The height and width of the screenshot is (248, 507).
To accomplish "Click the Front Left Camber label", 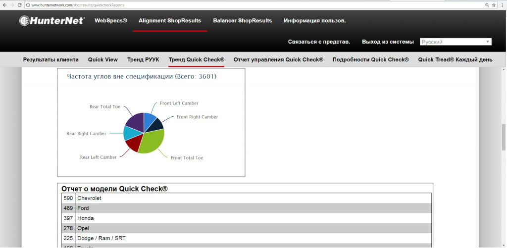I will tap(179, 103).
